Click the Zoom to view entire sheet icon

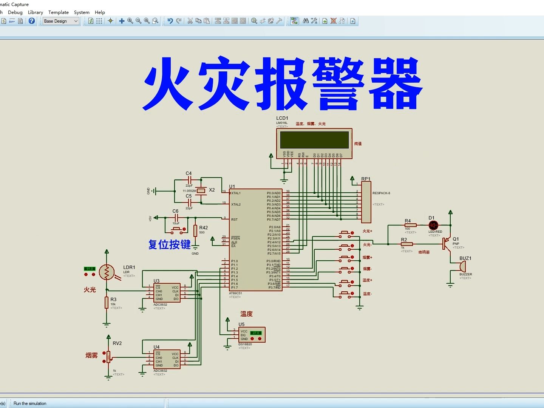147,21
